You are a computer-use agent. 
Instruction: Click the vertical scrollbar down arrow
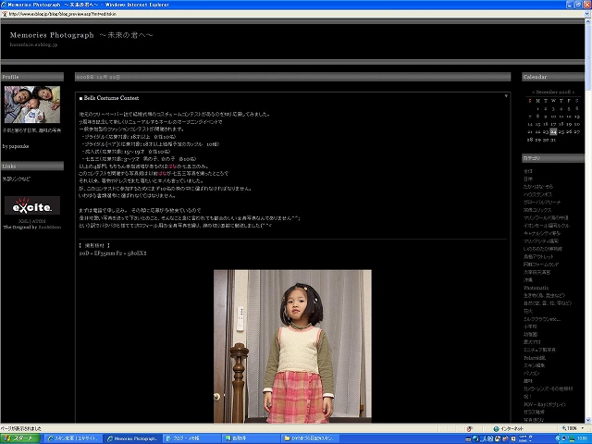click(588, 420)
